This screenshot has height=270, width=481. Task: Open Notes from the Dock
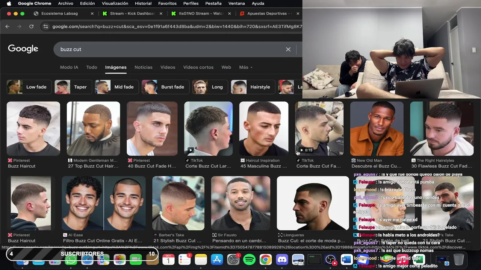[201, 259]
